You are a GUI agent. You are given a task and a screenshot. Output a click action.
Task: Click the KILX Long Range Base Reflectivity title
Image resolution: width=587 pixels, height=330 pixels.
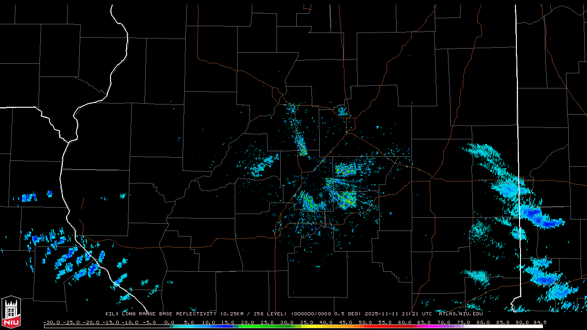click(161, 314)
